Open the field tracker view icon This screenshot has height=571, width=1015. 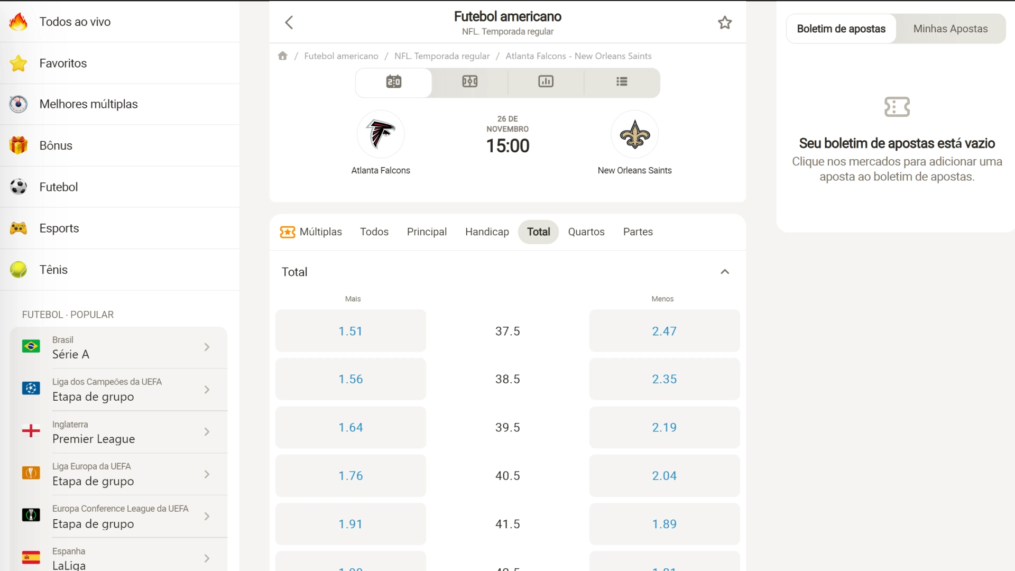(x=470, y=82)
